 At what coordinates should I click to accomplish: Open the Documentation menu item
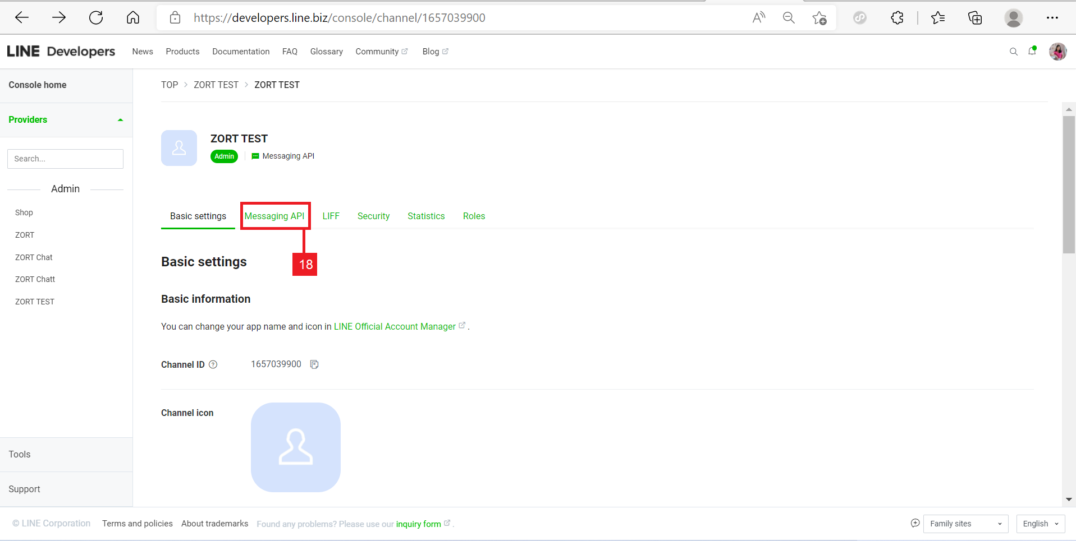(241, 52)
